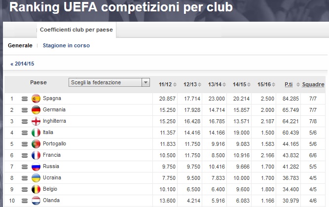Image resolution: width=329 pixels, height=207 pixels.
Task: Click the Olanda flag icon
Action: click(36, 201)
